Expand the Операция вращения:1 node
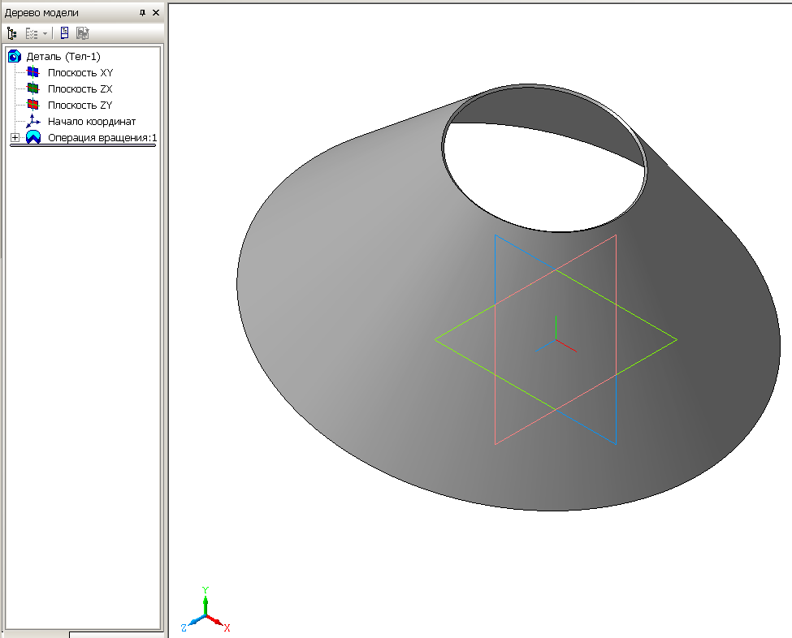This screenshot has height=638, width=792. click(x=15, y=137)
